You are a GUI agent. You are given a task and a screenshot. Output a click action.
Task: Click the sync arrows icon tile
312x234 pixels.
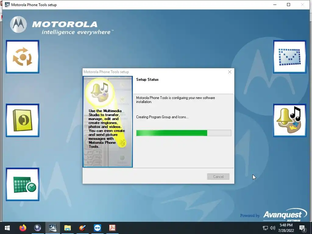[23, 57]
